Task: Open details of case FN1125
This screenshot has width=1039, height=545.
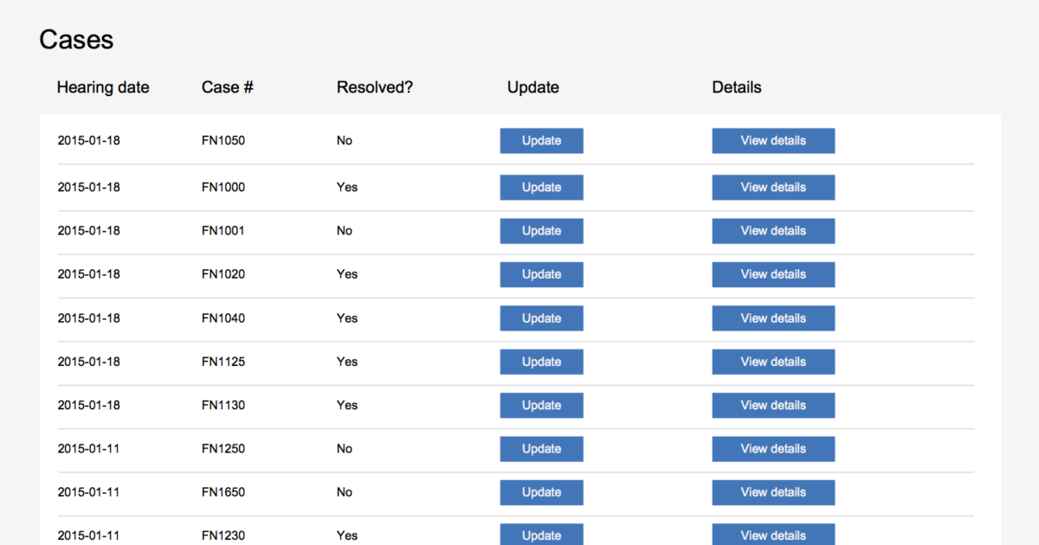Action: 773,362
